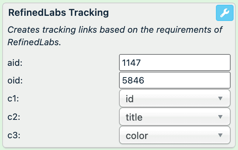The width and height of the screenshot is (238, 150).
Task: Click the RefinedLabs Tracking panel heading
Action: (58, 12)
